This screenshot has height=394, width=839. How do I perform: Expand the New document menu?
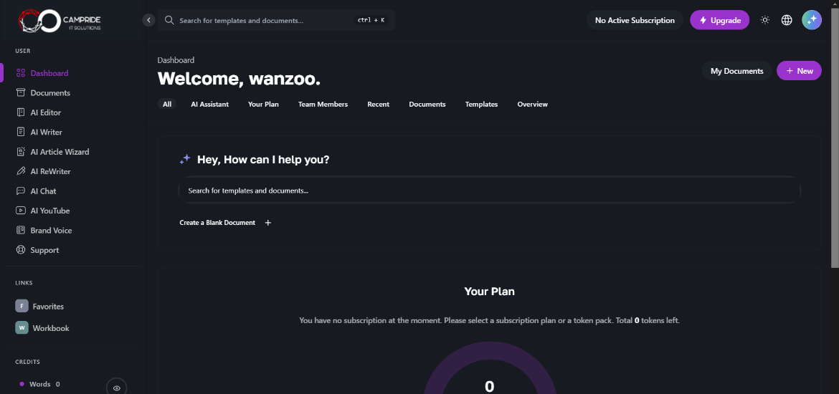click(x=799, y=71)
